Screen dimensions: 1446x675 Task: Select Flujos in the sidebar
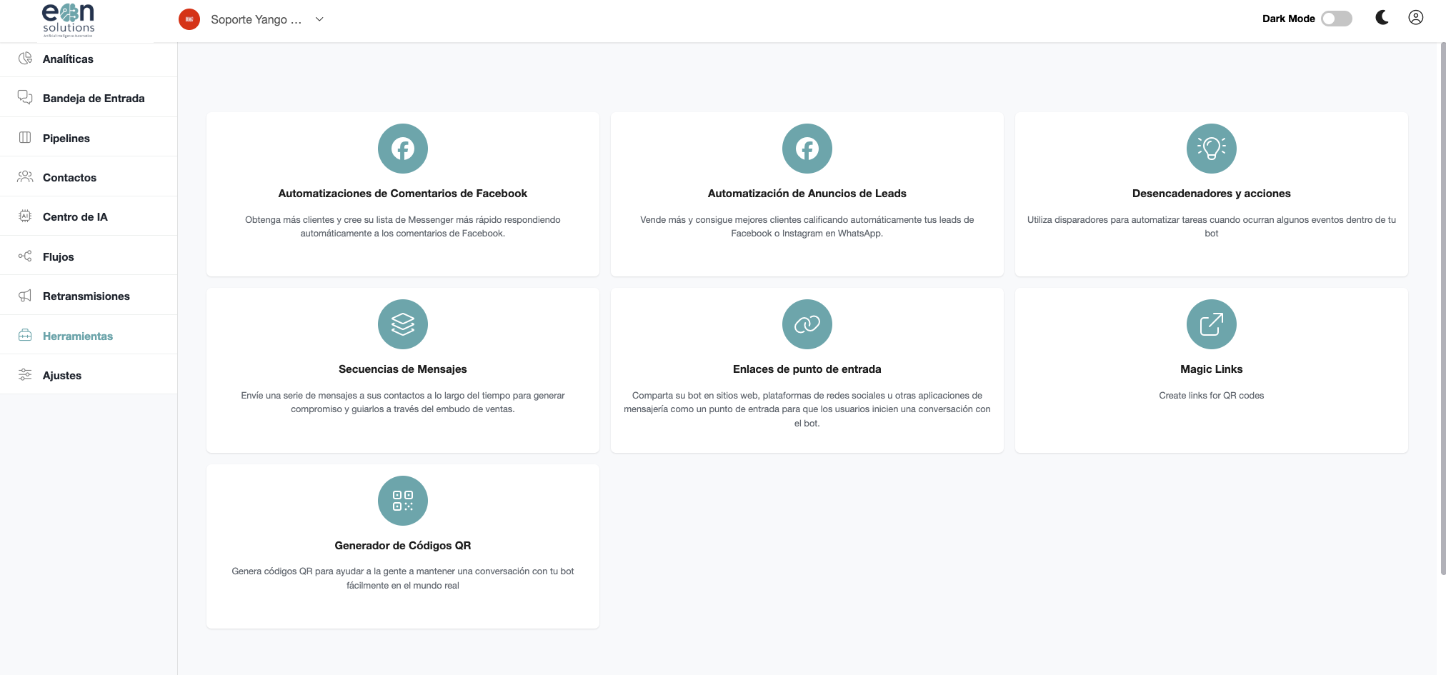pyautogui.click(x=89, y=256)
